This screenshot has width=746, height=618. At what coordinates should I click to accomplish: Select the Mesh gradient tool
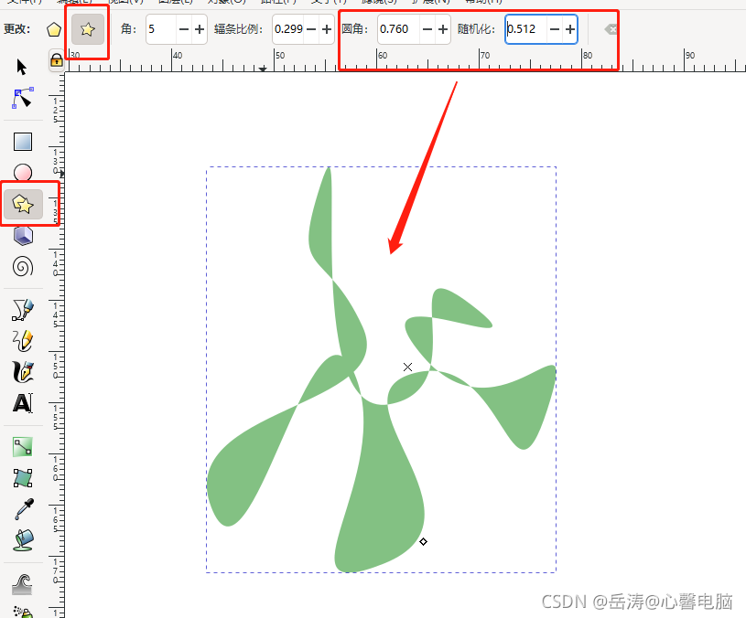[x=23, y=478]
